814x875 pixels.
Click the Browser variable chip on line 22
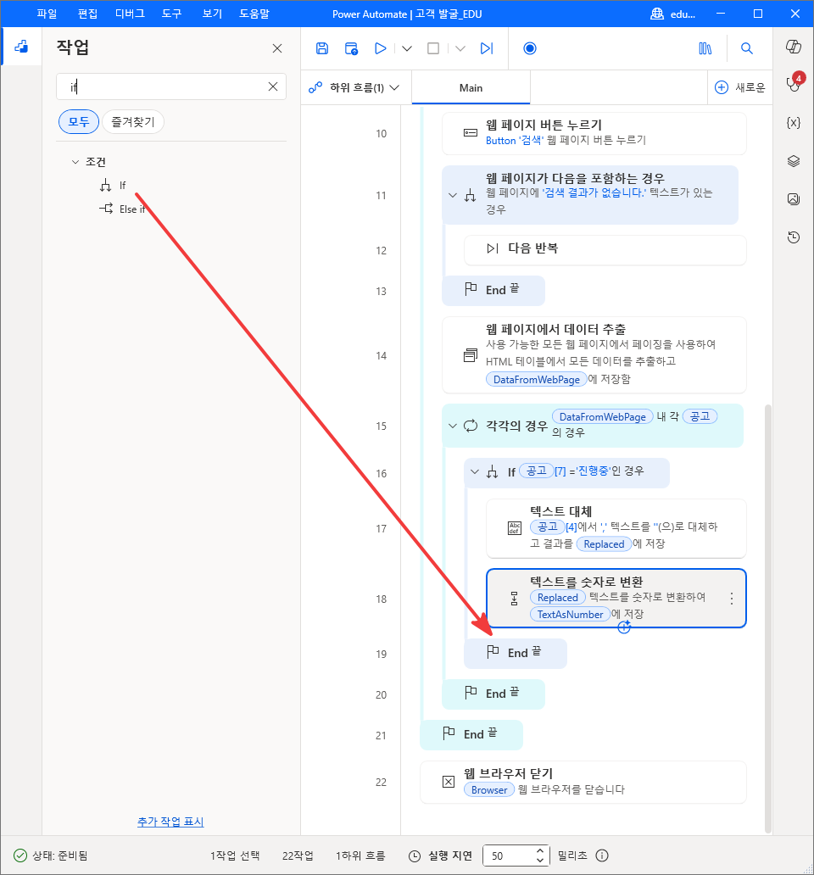488,789
